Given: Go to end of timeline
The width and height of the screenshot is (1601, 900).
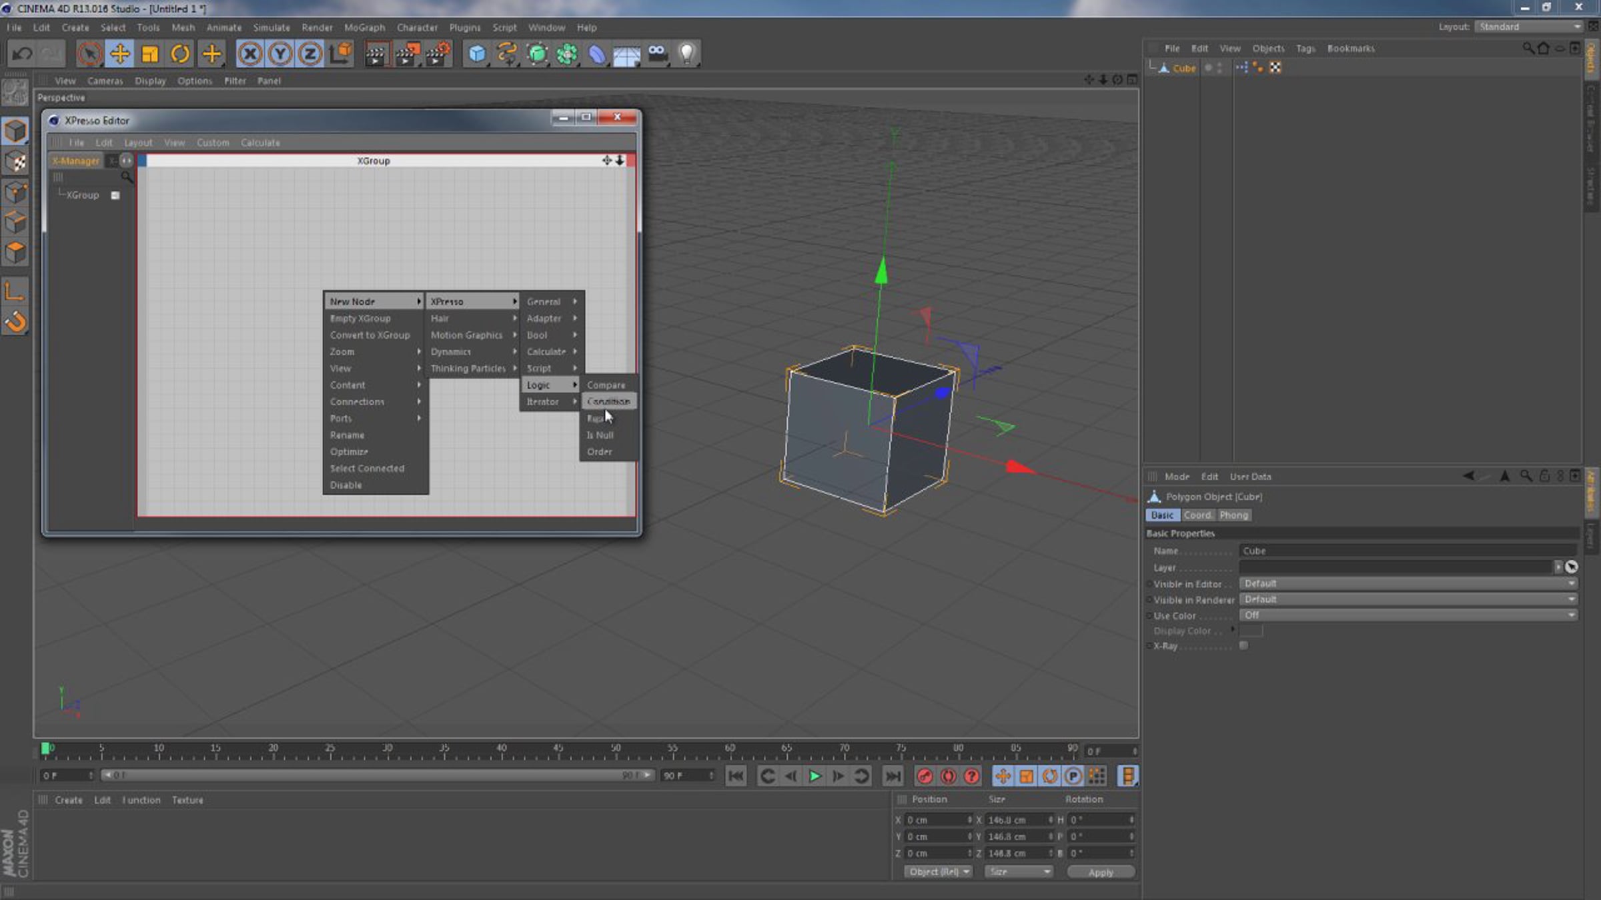Looking at the screenshot, I should [893, 776].
